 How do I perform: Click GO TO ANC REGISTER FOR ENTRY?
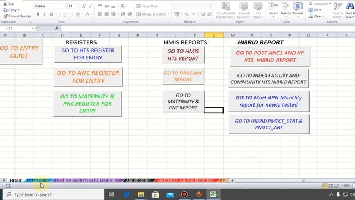88,77
